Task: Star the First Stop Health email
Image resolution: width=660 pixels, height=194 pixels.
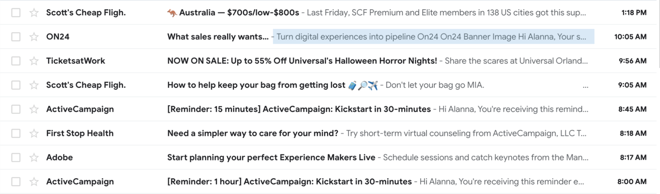Action: point(34,133)
